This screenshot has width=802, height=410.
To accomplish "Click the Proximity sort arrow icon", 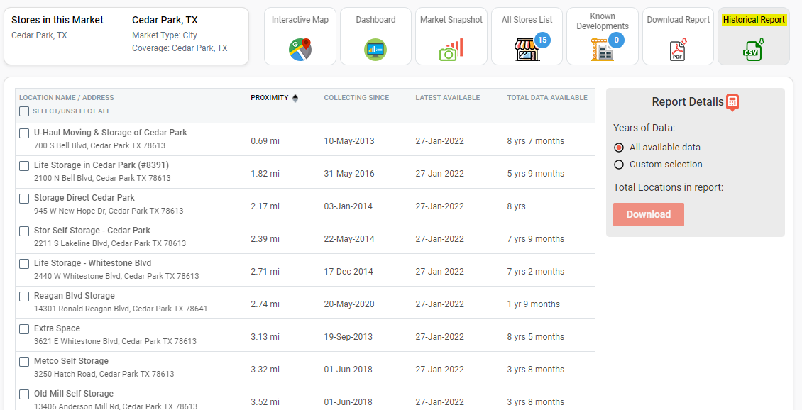I will (x=295, y=98).
